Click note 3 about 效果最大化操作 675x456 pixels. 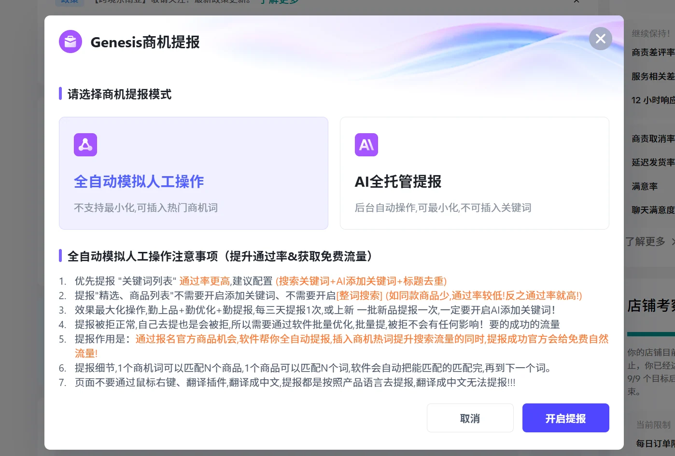click(315, 310)
